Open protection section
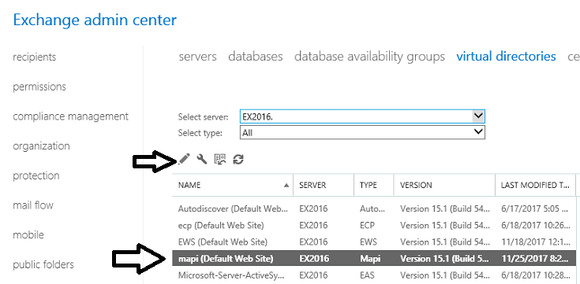Viewport: 580px width, 284px height. [x=36, y=175]
